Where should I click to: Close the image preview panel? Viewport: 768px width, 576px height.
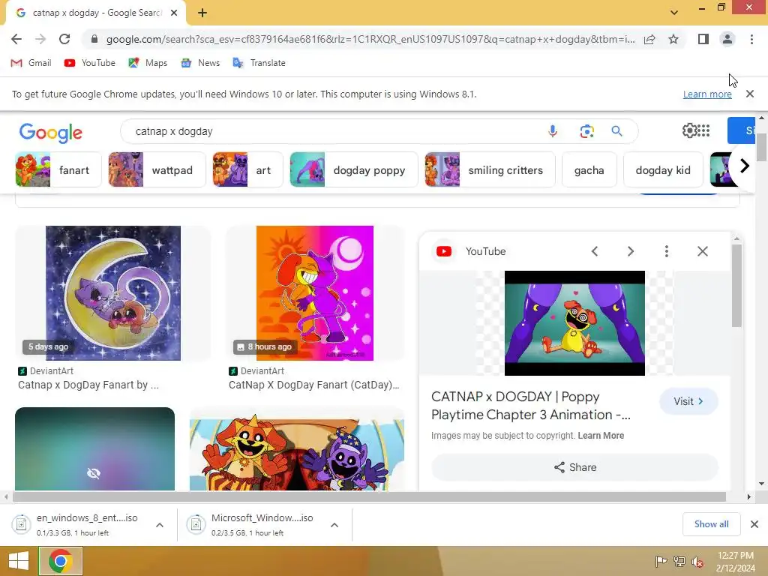point(702,251)
